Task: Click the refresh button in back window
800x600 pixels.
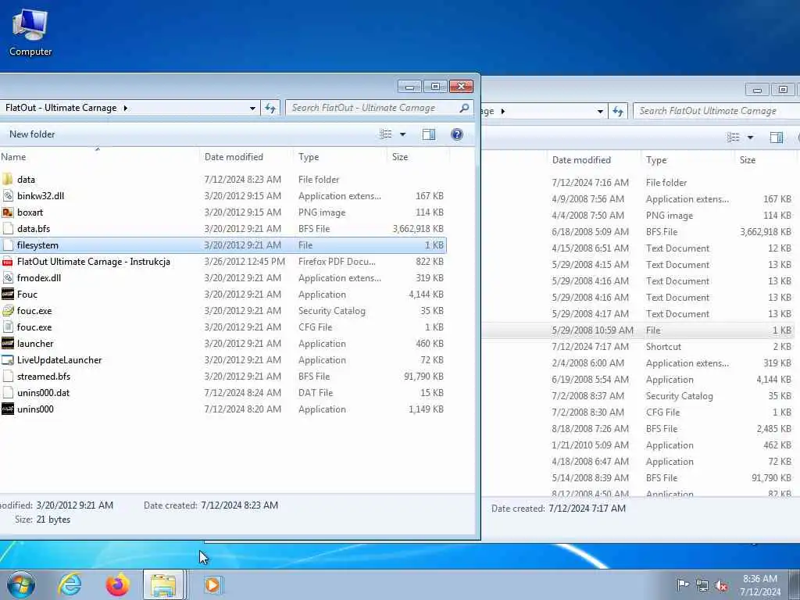Action: [618, 111]
